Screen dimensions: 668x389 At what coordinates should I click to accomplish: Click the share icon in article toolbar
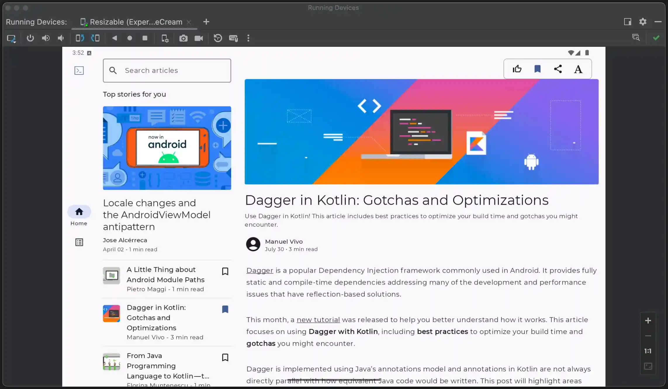click(558, 69)
